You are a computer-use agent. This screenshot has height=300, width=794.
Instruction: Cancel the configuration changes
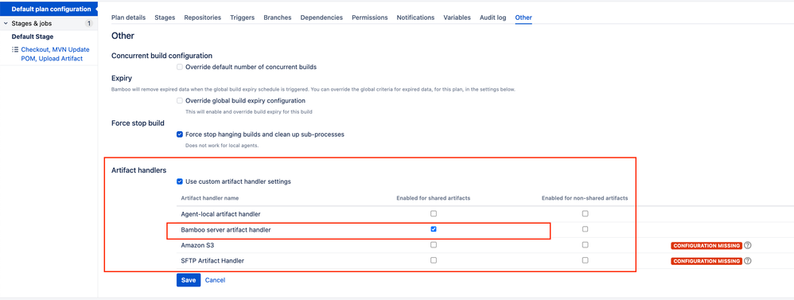(x=216, y=280)
